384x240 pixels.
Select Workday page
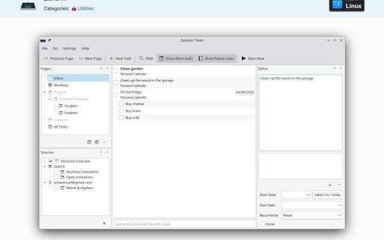click(61, 85)
